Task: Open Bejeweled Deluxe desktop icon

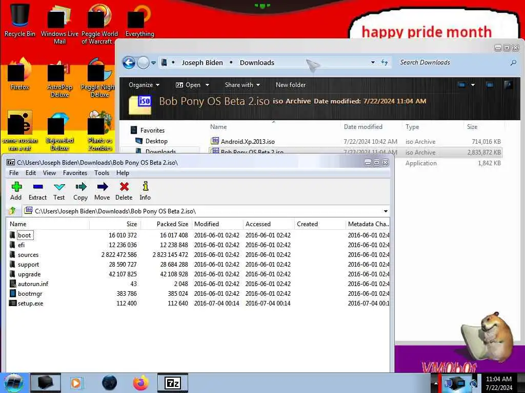Action: (x=59, y=132)
